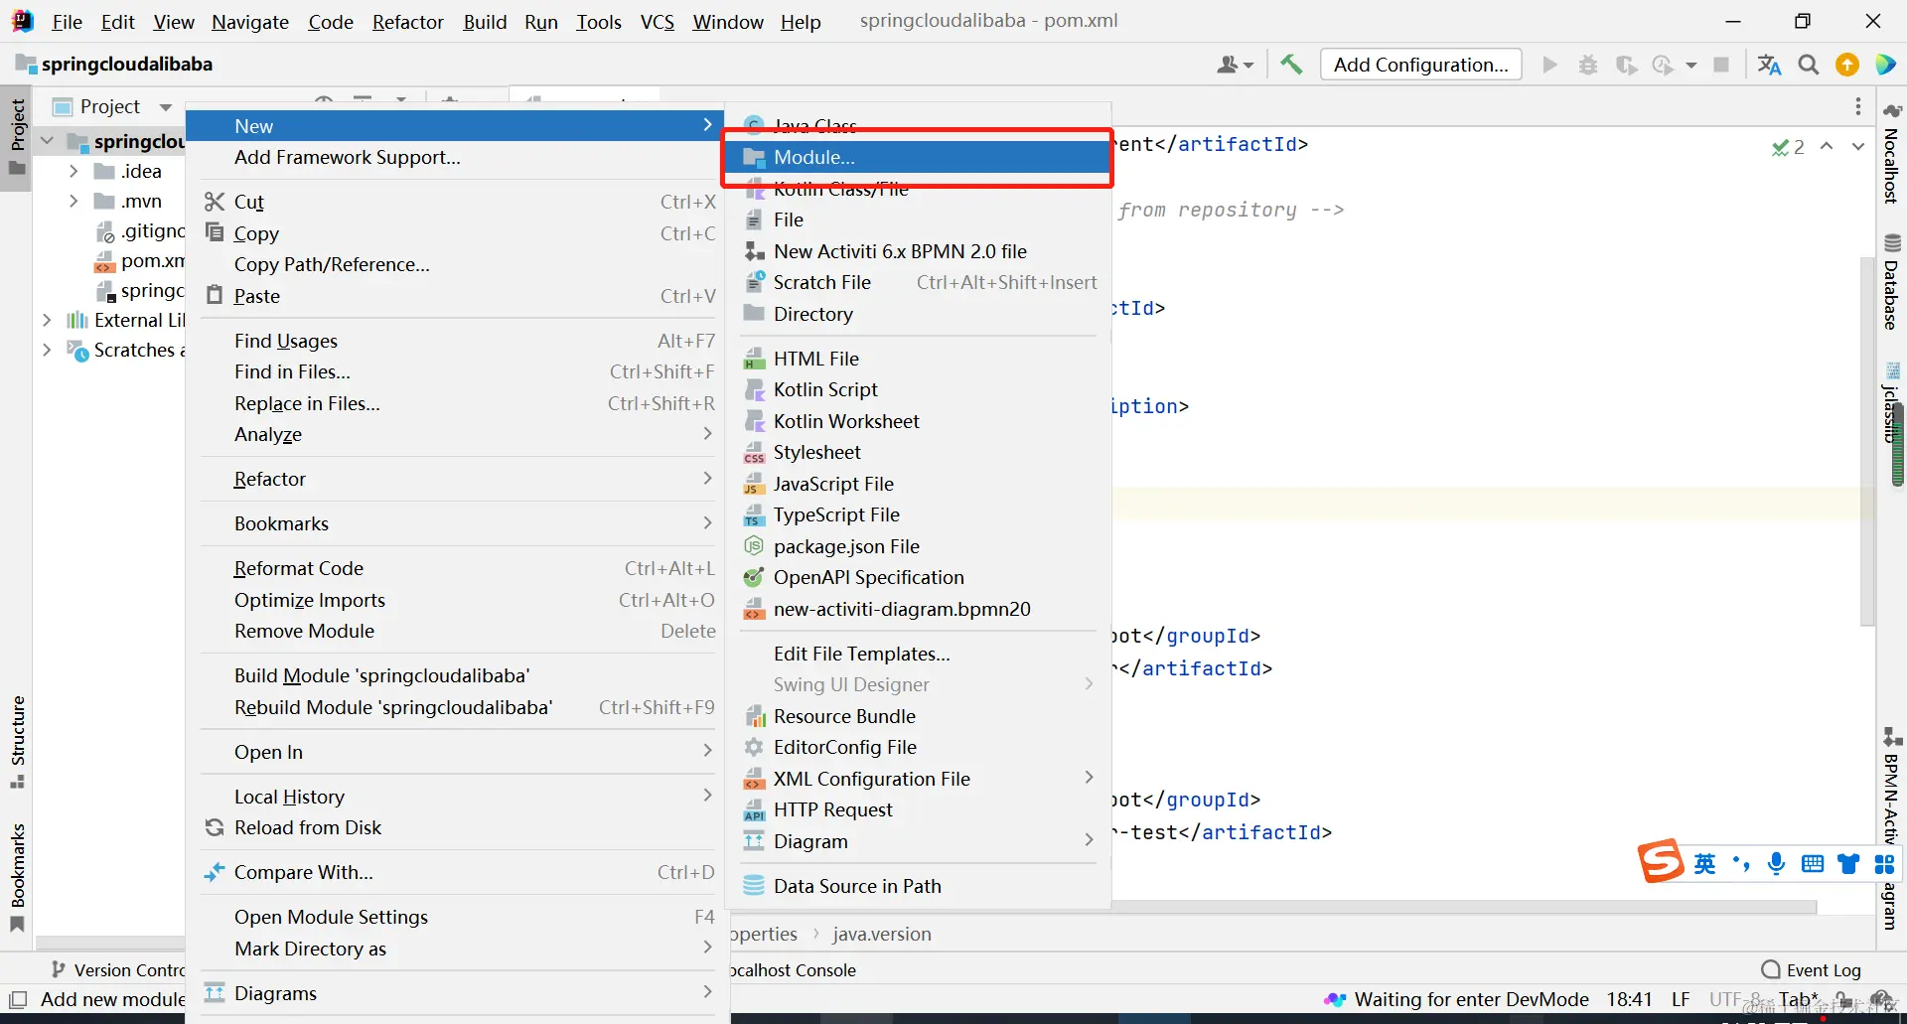Click Sogou English/Chinese mode toggle

point(1705,863)
